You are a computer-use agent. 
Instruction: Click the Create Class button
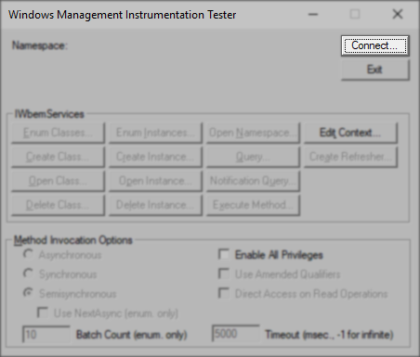click(58, 157)
